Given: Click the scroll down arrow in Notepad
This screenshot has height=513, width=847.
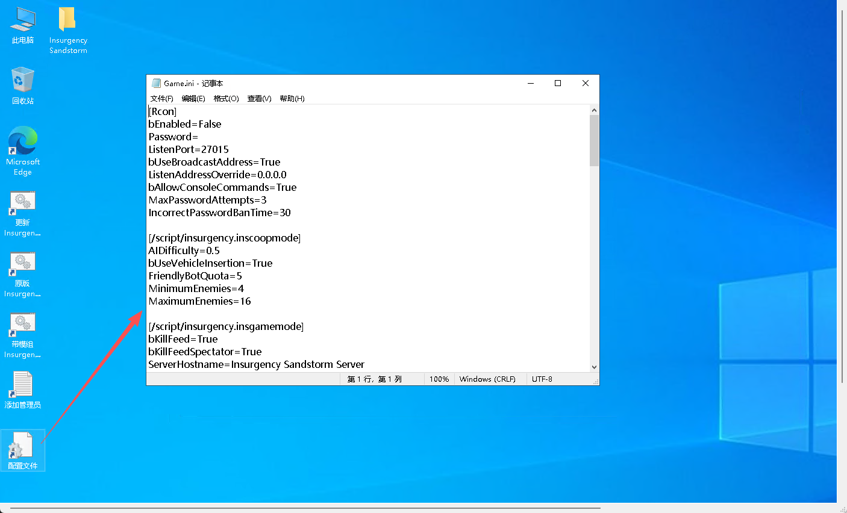Looking at the screenshot, I should click(594, 367).
